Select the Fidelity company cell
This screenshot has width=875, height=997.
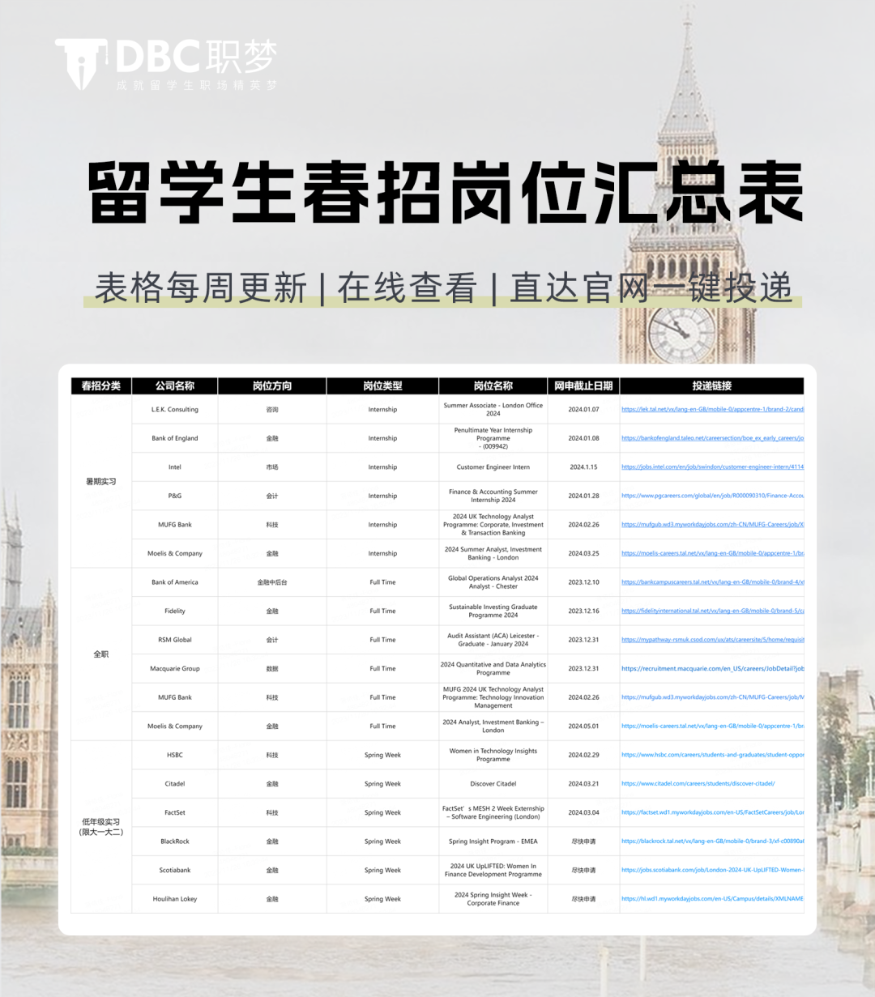175,611
